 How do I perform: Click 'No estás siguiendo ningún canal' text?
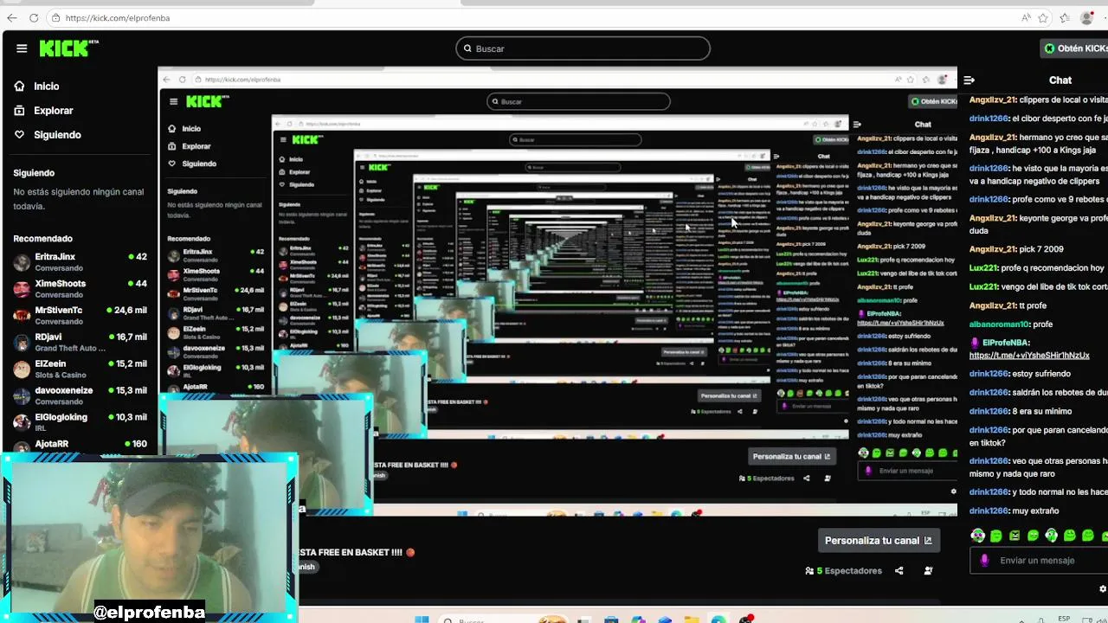[78, 199]
